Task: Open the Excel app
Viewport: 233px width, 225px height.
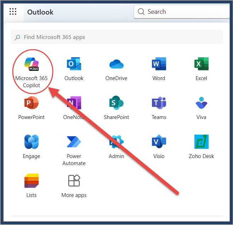Action: coord(201,69)
